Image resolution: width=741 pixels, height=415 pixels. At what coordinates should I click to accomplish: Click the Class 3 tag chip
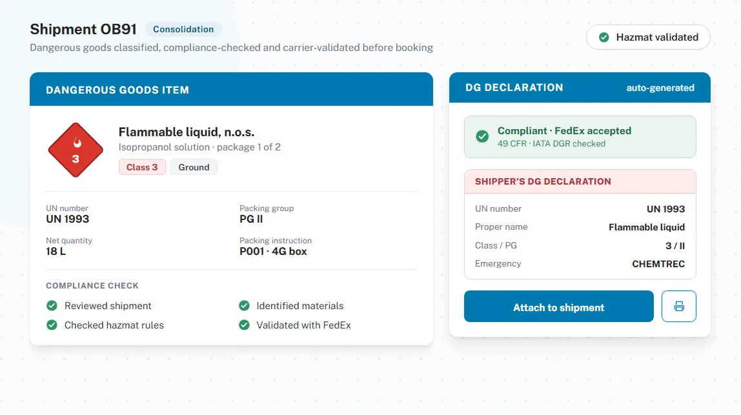point(142,167)
